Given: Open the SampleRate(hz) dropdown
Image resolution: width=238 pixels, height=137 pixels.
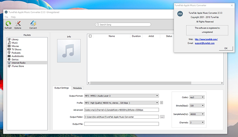Looking at the screenshot, I should [197, 114].
